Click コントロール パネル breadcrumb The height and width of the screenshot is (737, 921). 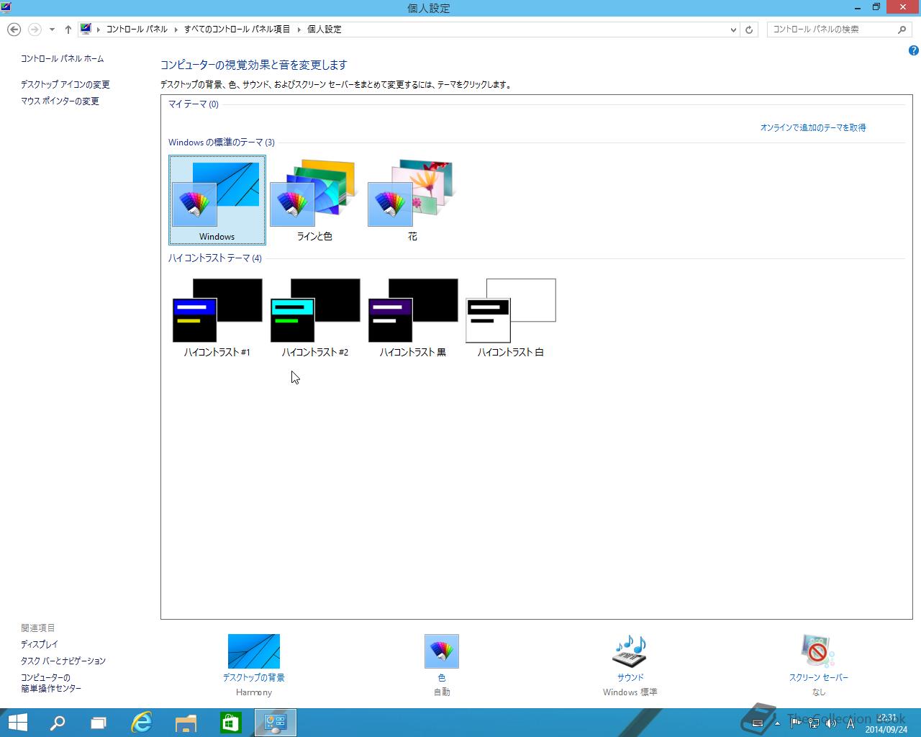(137, 30)
